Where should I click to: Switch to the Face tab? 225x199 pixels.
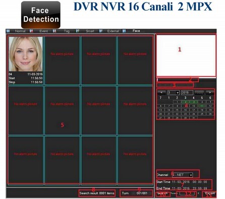coord(136,31)
